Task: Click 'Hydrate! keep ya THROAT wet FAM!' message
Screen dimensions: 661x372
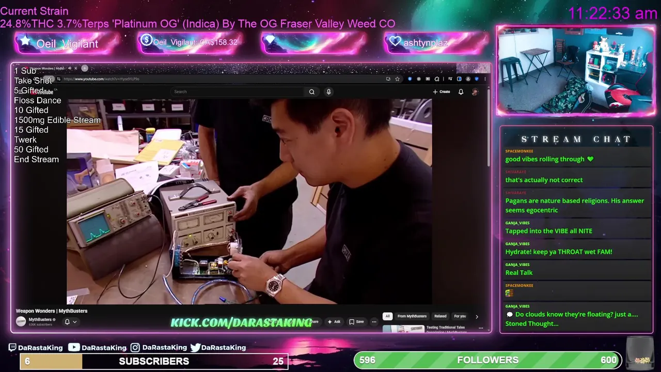Action: 559,252
